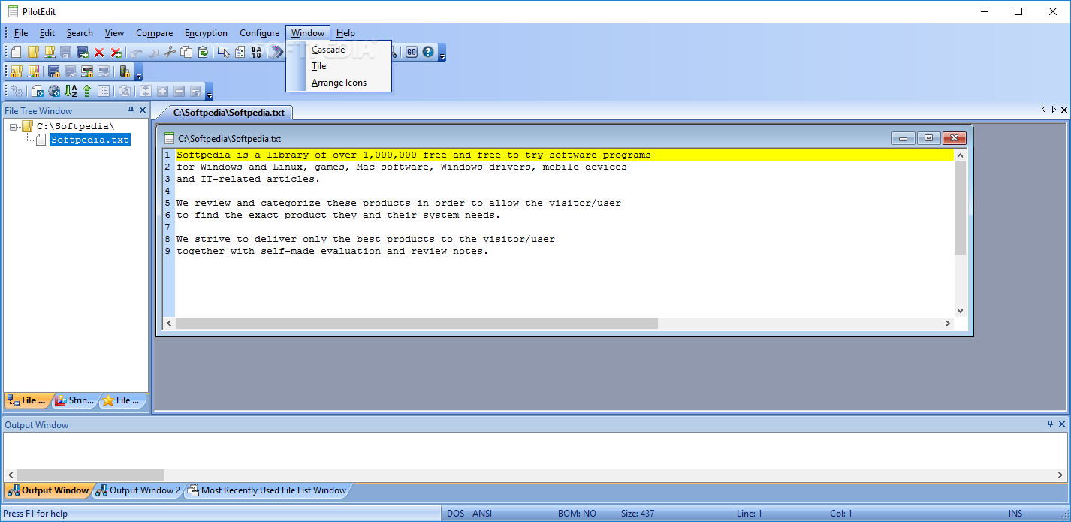Screen dimensions: 1071x522
Task: Click the document tabs scroll-right arrow
Action: pos(1054,110)
